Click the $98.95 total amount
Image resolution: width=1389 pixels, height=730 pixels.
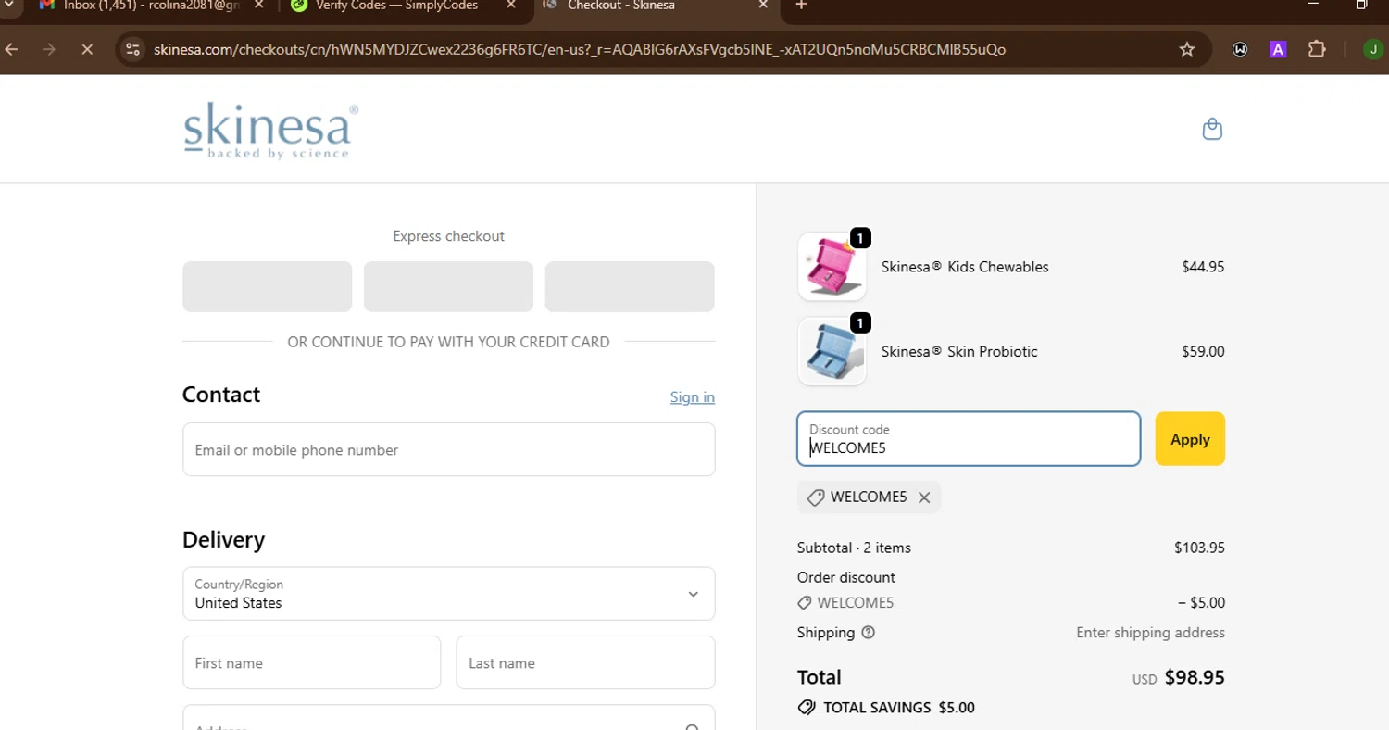(1195, 677)
